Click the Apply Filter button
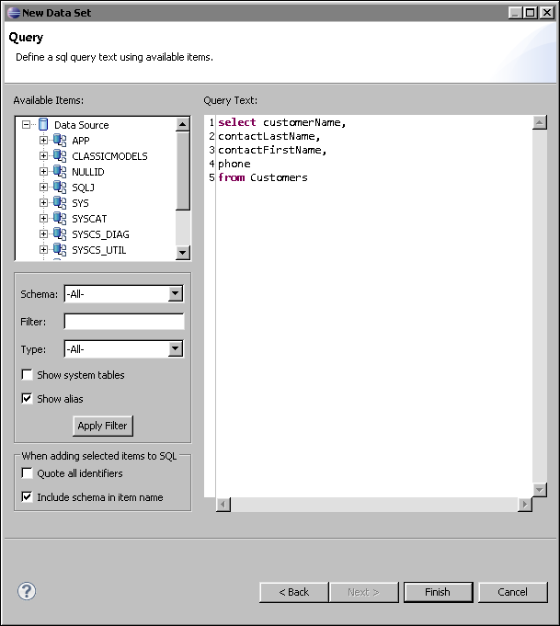560x626 pixels. click(103, 426)
